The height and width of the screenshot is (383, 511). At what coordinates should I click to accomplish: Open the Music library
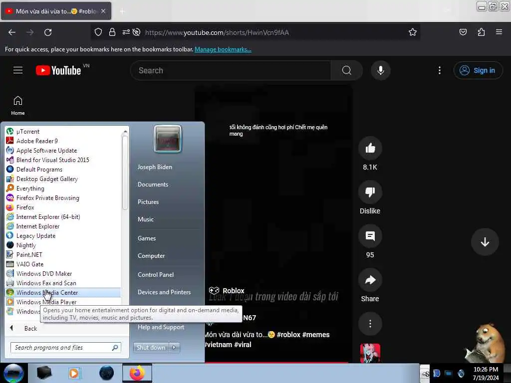point(146,219)
